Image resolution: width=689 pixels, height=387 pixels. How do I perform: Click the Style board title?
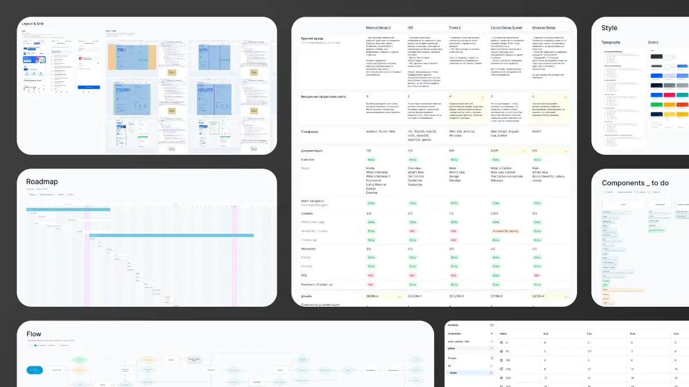tap(609, 28)
